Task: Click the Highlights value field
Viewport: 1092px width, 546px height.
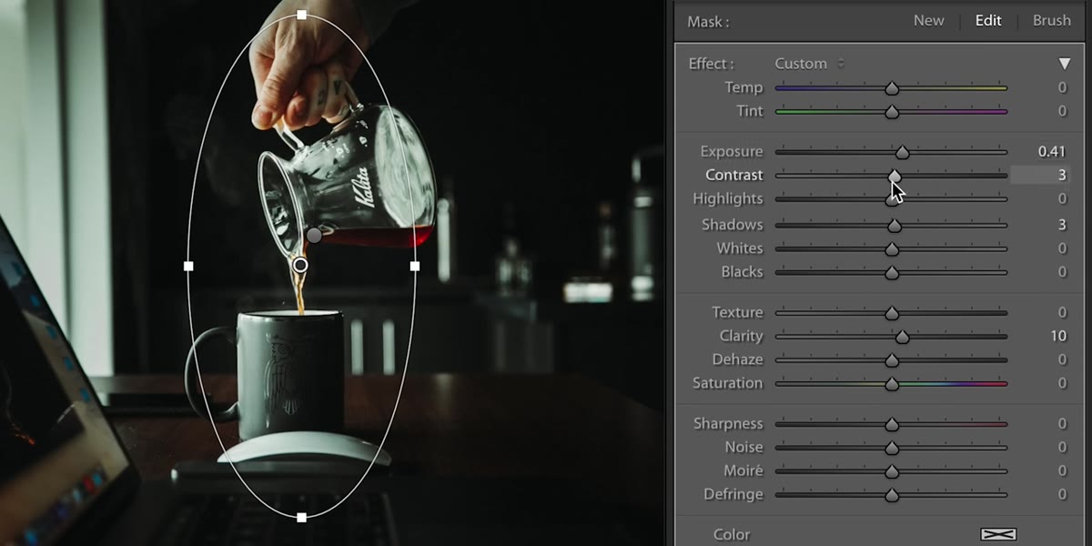Action: [1062, 198]
